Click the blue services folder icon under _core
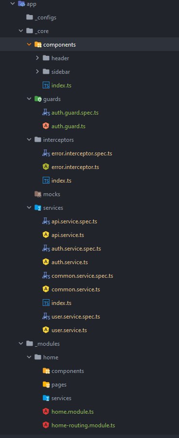This screenshot has height=438, width=179. pyautogui.click(x=38, y=207)
